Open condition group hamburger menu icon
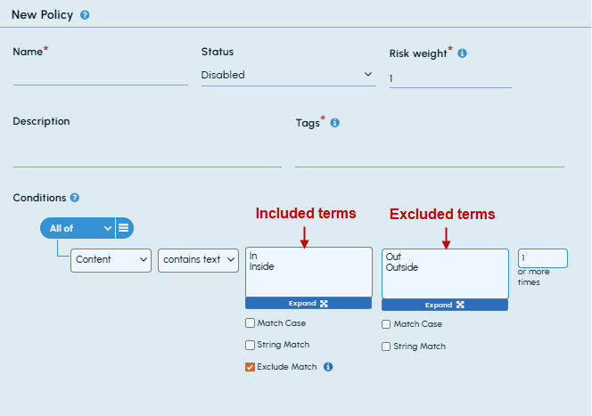This screenshot has width=592, height=416. tap(124, 228)
